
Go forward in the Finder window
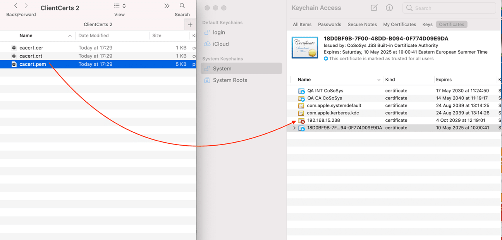tap(26, 6)
